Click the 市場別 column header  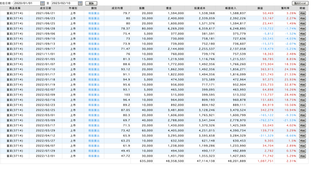coord(73,8)
